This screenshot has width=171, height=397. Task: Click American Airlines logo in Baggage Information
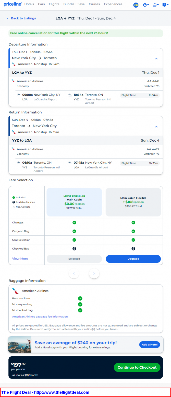point(16,291)
